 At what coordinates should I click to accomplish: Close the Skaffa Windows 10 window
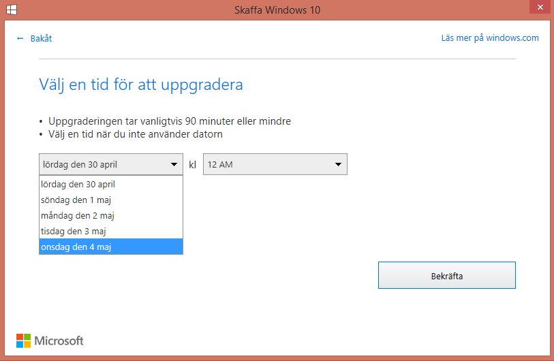click(540, 7)
